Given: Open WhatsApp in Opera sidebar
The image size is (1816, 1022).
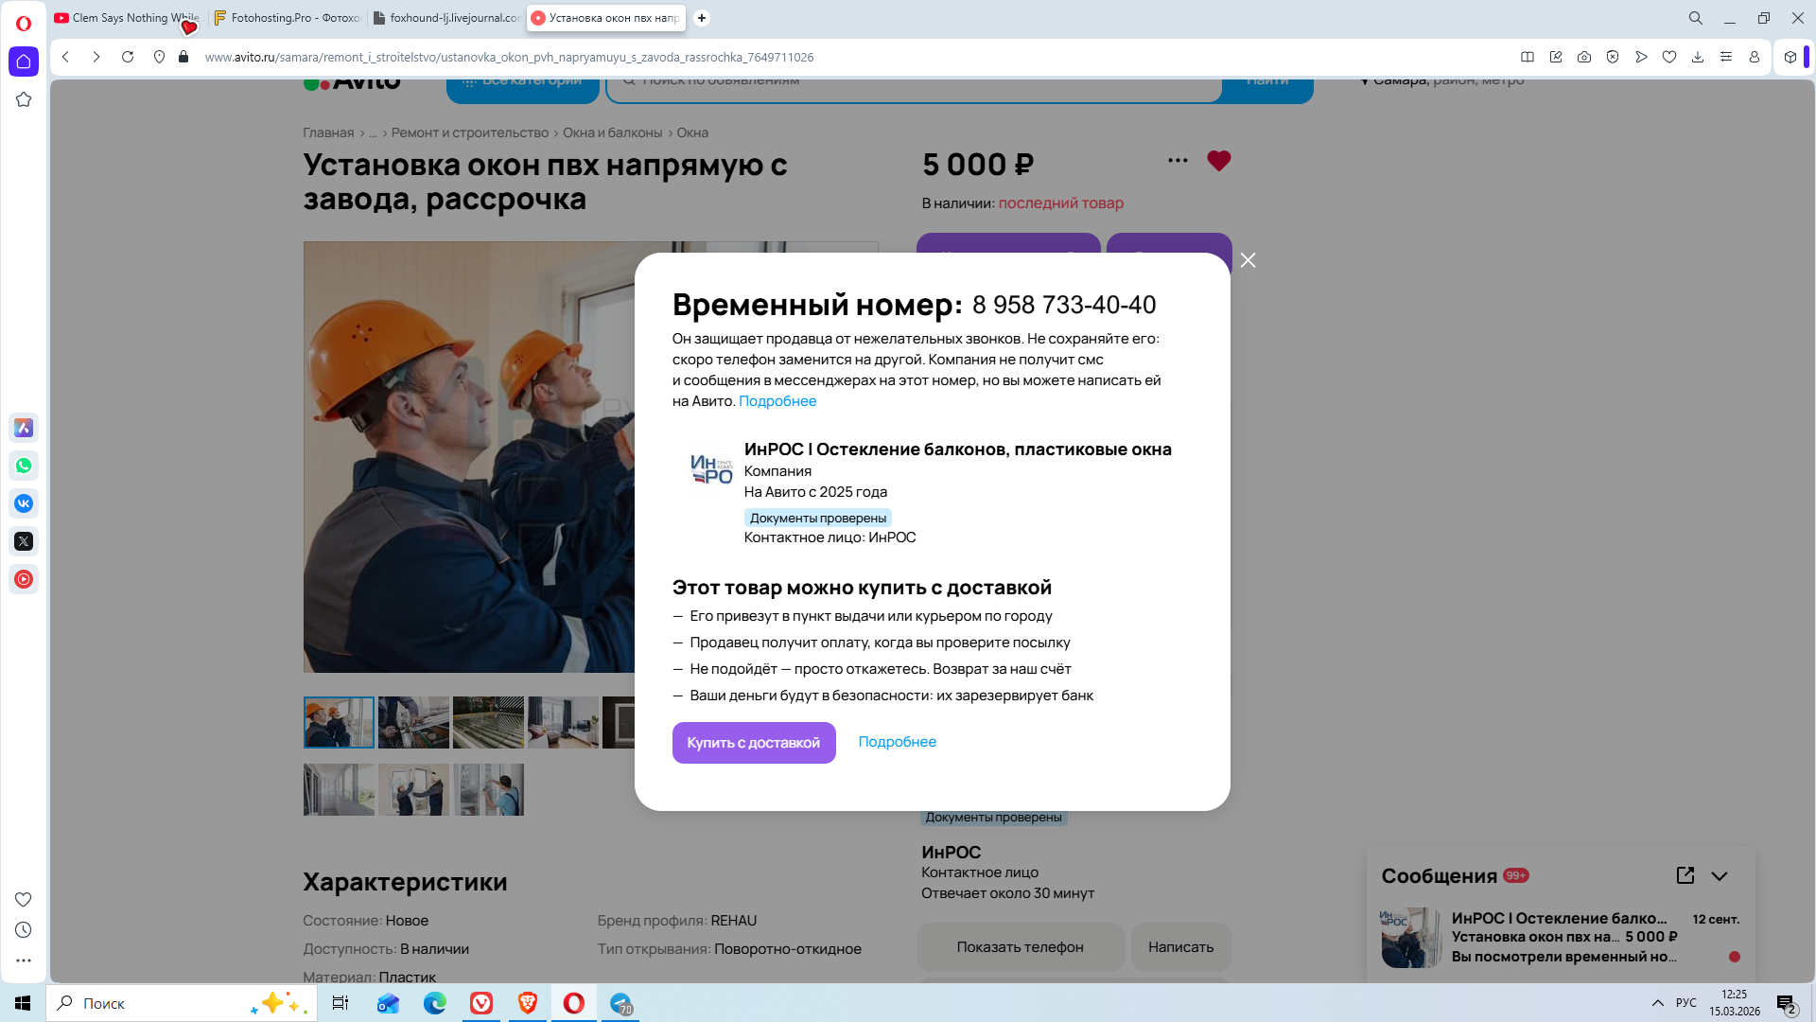Looking at the screenshot, I should point(24,466).
